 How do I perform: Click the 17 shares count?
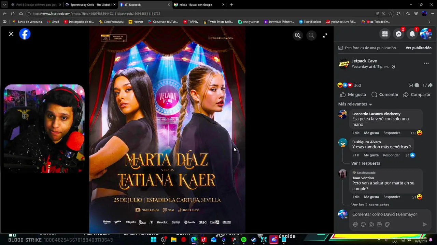[x=427, y=85]
